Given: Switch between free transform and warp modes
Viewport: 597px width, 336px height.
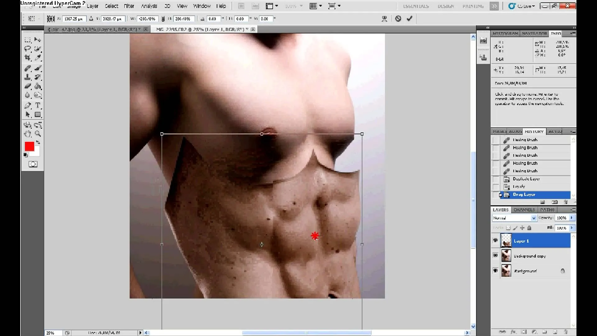Looking at the screenshot, I should [x=384, y=19].
